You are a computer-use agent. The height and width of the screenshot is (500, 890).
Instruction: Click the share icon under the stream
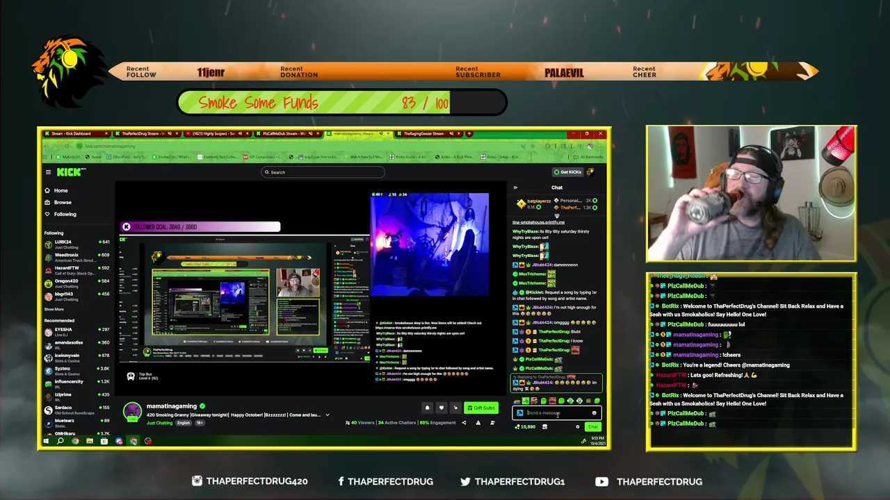tap(464, 422)
